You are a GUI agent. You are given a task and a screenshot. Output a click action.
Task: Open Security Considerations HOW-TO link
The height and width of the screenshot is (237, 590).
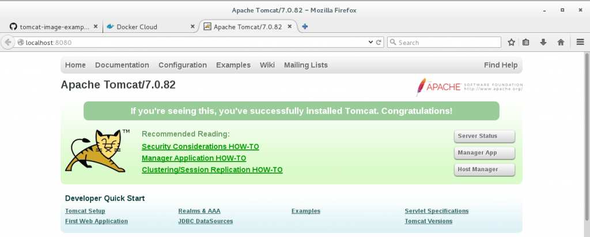pos(200,146)
